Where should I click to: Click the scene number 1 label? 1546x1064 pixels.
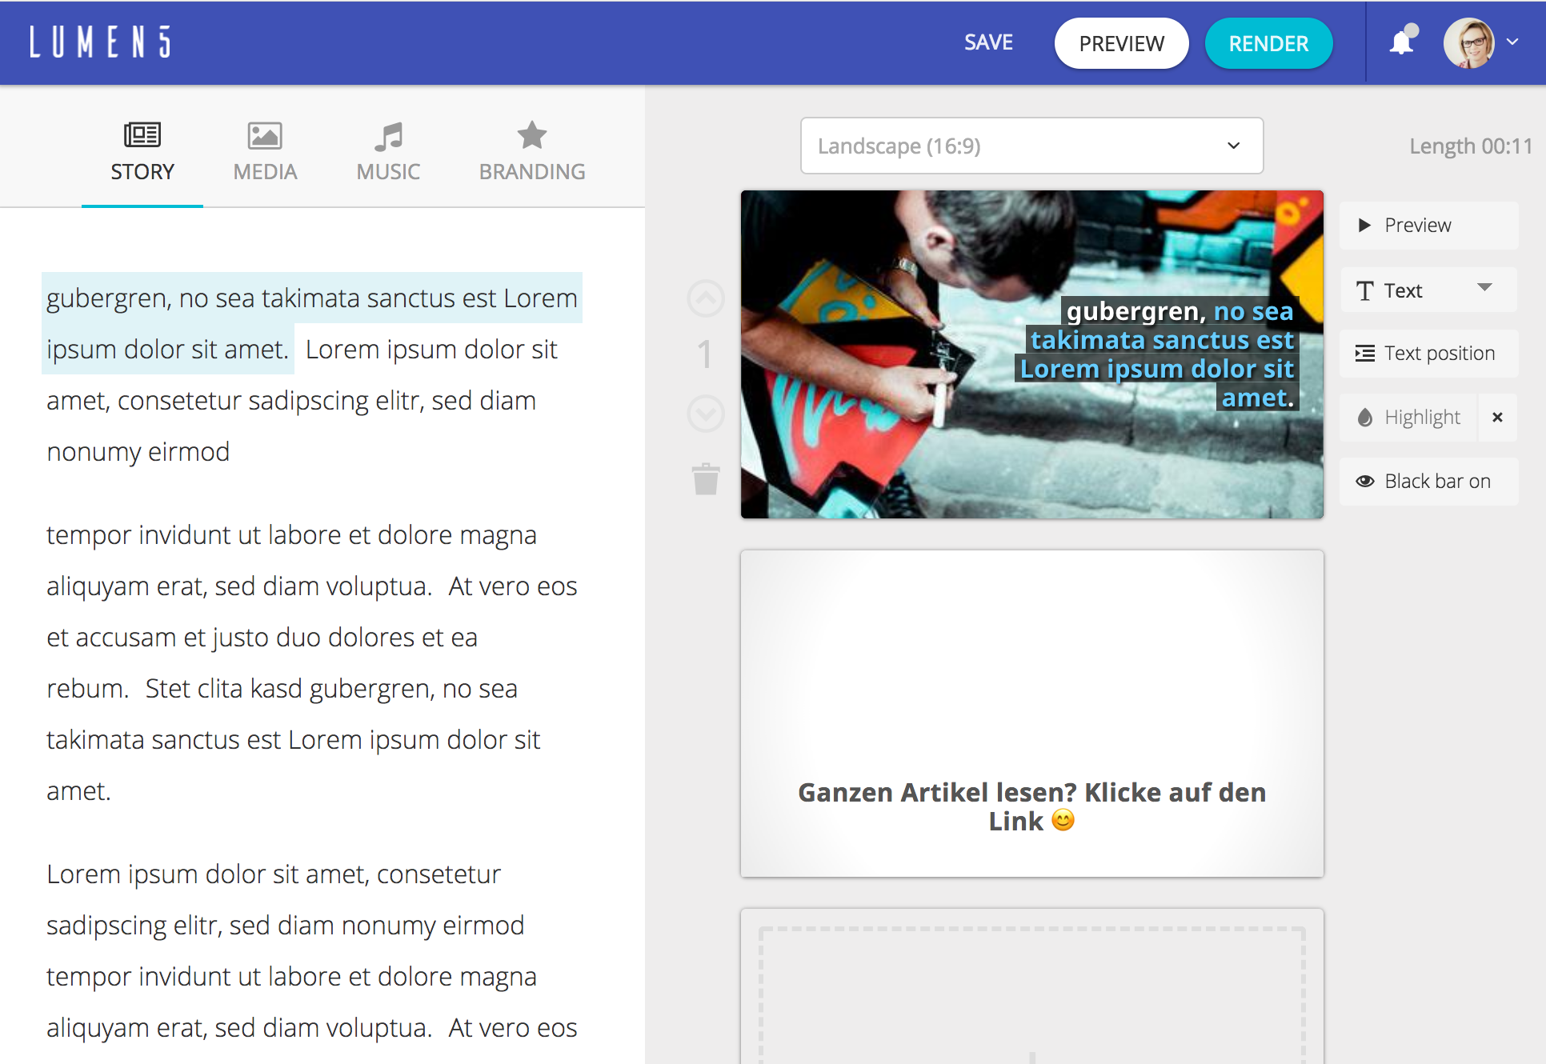tap(705, 354)
